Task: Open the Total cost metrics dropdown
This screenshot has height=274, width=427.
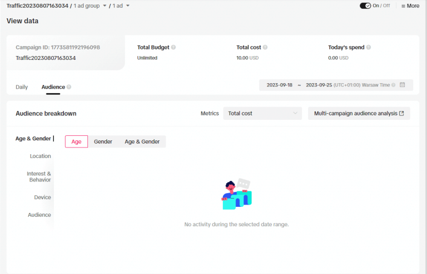Action: (262, 113)
